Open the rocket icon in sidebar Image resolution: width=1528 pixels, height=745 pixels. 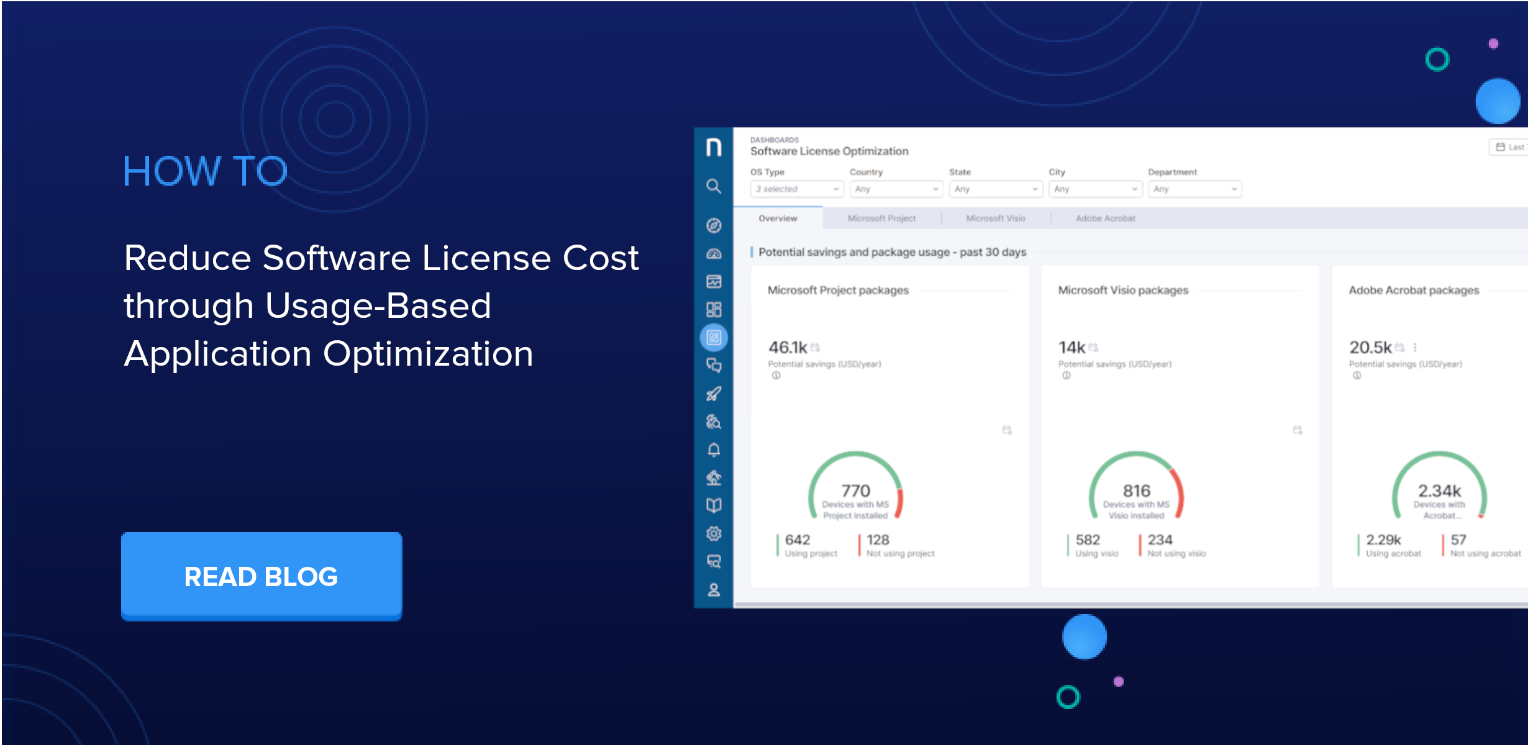pos(714,394)
